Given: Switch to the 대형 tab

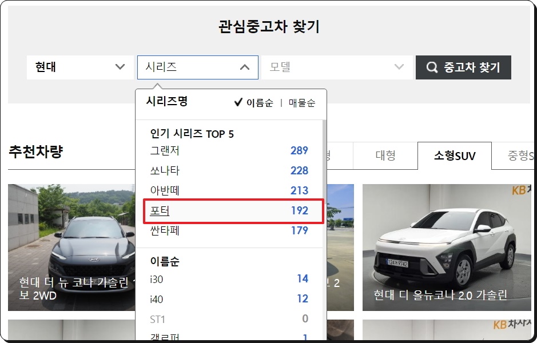Looking at the screenshot, I should pos(385,155).
